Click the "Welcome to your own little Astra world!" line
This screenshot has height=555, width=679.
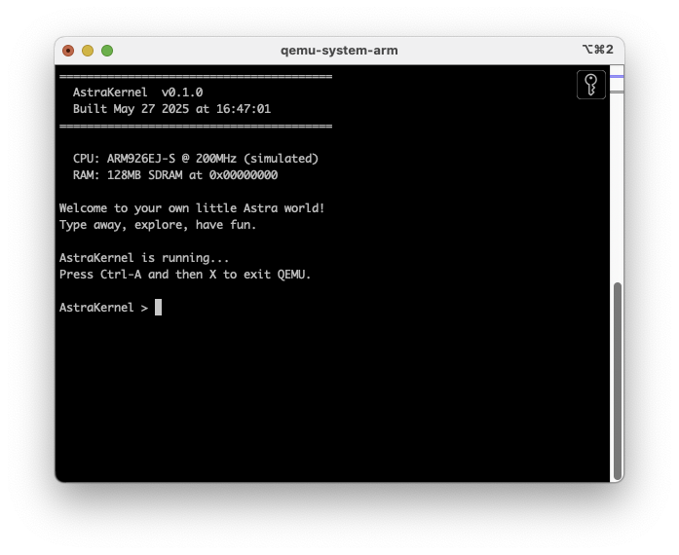tap(192, 208)
